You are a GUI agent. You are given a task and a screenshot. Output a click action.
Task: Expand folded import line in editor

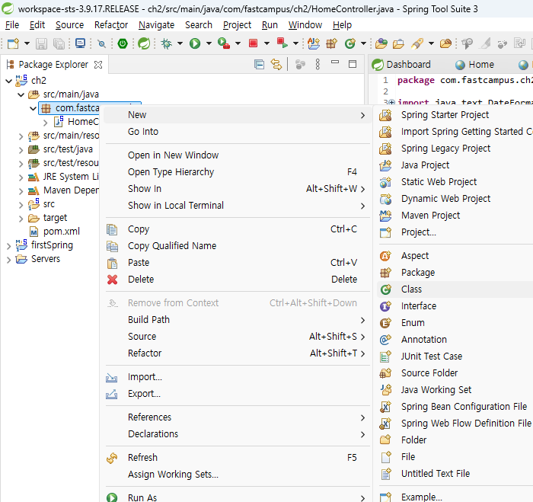click(x=391, y=101)
